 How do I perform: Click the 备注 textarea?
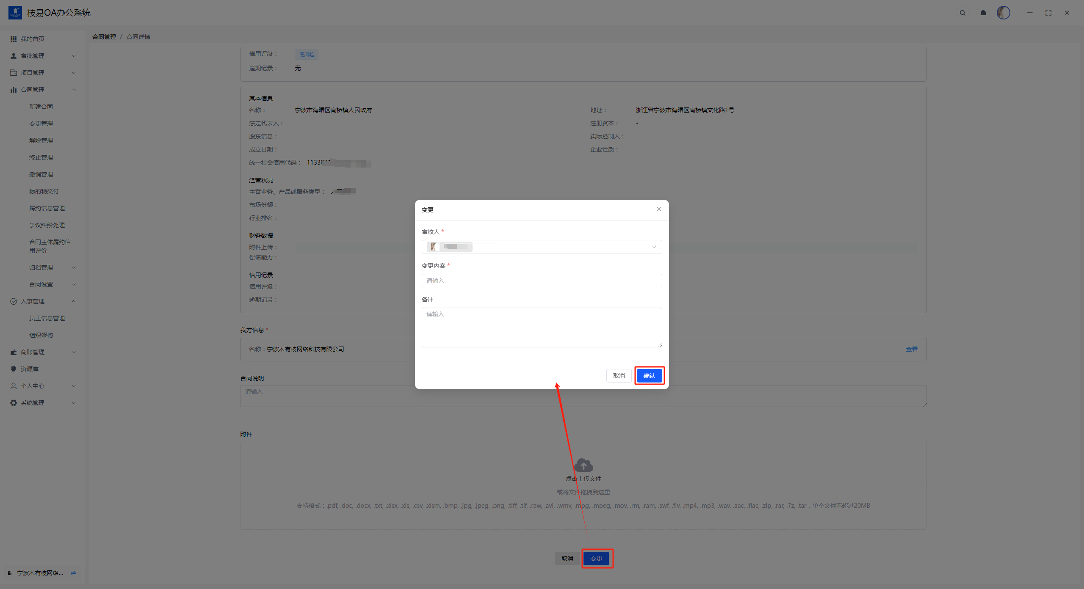click(542, 327)
